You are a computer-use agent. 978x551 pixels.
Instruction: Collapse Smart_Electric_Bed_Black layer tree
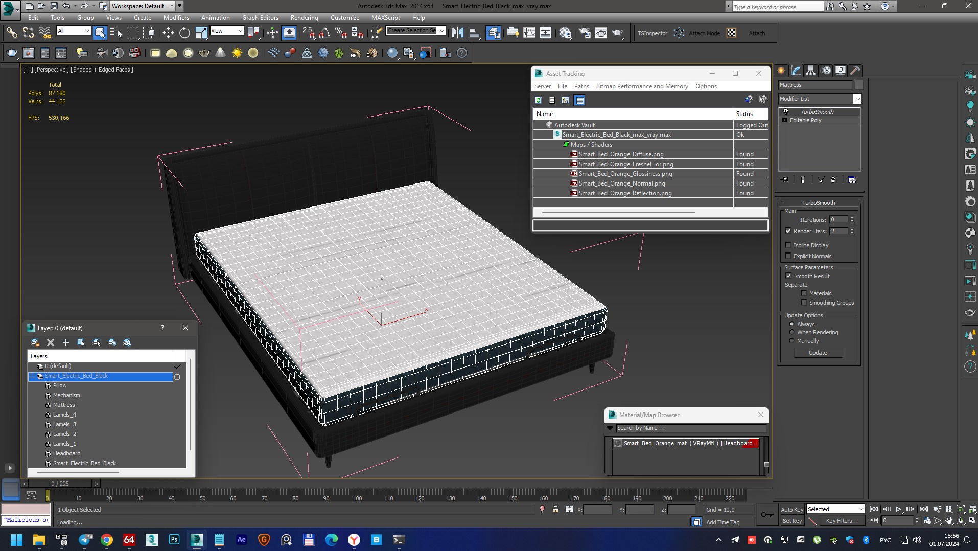click(x=32, y=376)
